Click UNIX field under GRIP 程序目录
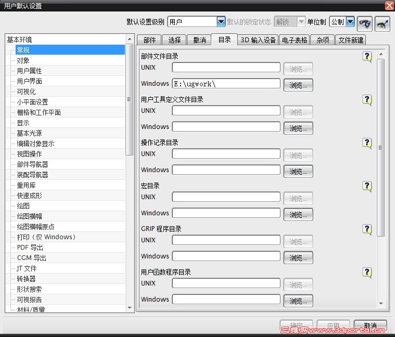This screenshot has width=395, height=337. coord(226,240)
